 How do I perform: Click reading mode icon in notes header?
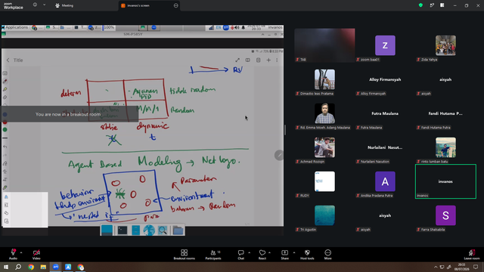click(x=247, y=60)
